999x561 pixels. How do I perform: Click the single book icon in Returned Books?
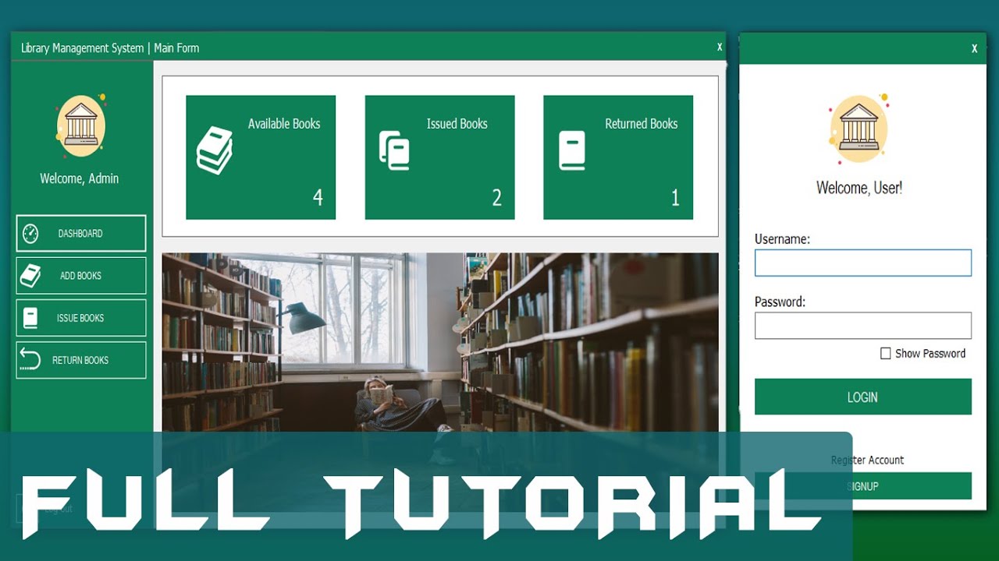[572, 150]
